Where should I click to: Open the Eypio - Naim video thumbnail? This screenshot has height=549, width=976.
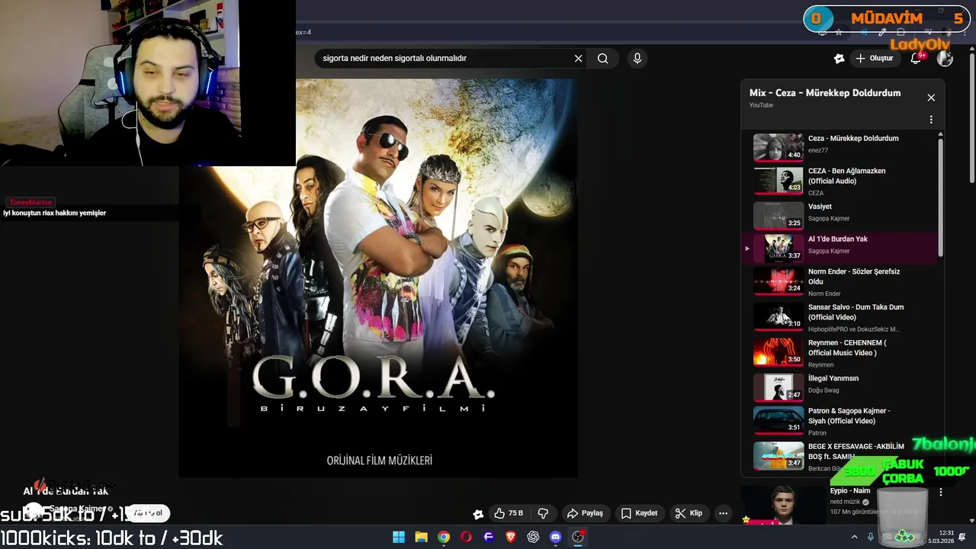click(783, 505)
